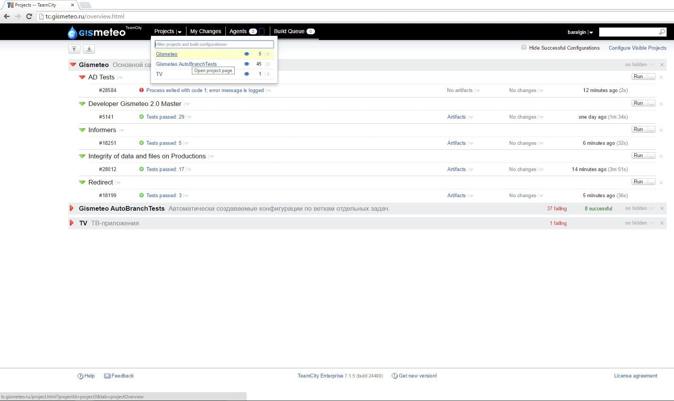Click the Agents status indicator icon
The height and width of the screenshot is (401, 674).
262,32
